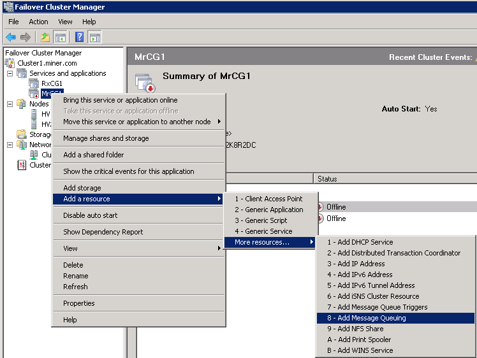
Task: Open the Action menu in menu bar
Action: (x=38, y=22)
